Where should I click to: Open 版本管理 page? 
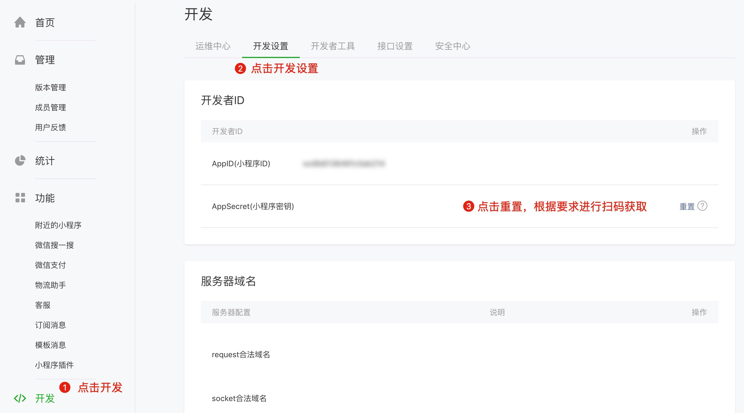51,87
